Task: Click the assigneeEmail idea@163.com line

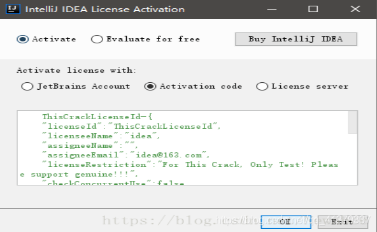Action: pos(125,155)
